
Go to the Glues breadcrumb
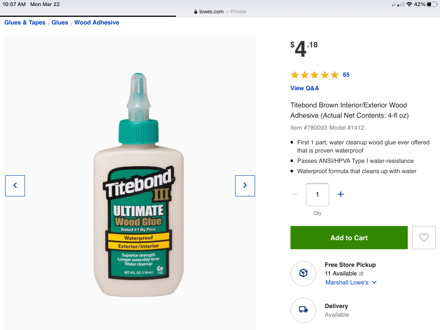pos(60,22)
